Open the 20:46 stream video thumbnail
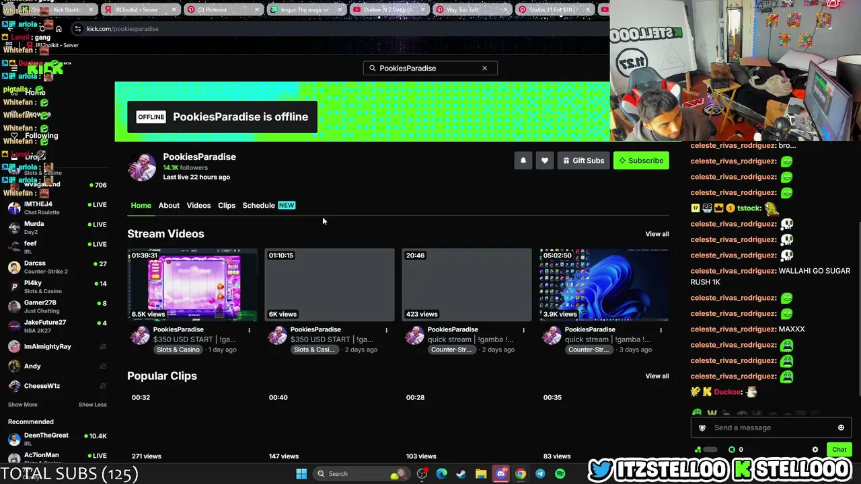 pyautogui.click(x=467, y=285)
